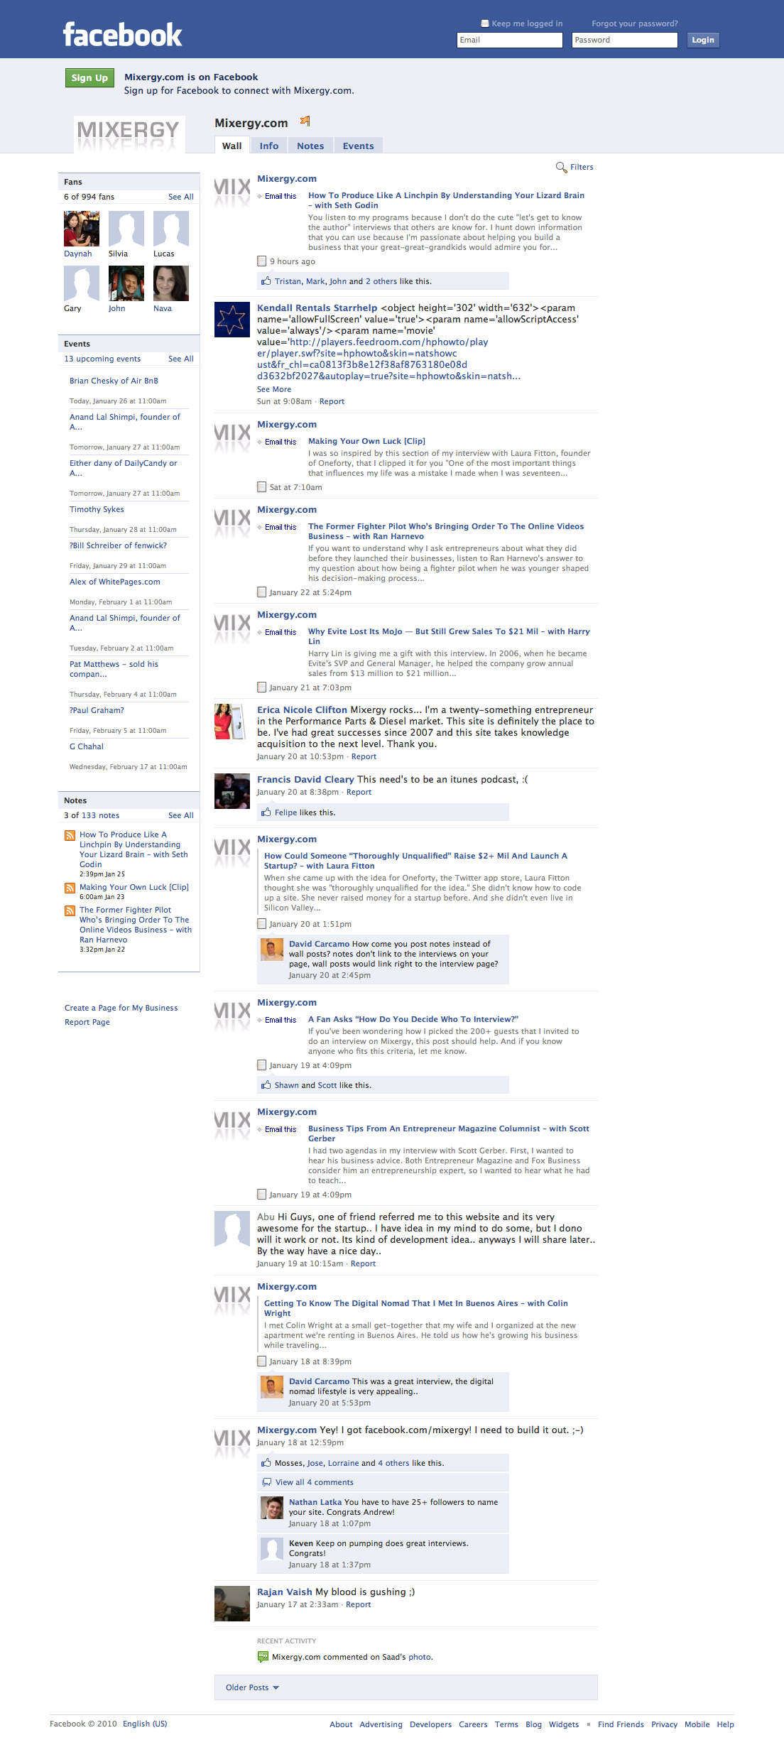
Task: Click thumbs-up icon on Seth Godin post likes
Action: coord(266,281)
